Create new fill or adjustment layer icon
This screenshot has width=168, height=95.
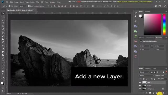pos(153,93)
